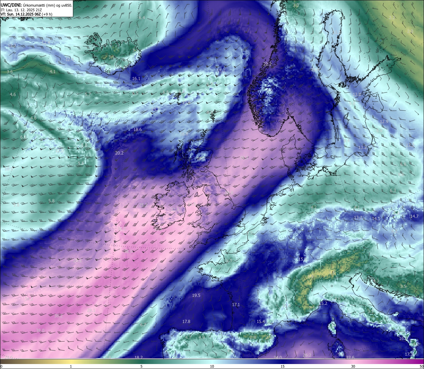424x369 pixels.
Task: Click the 14.7 value at right edge
Action: (x=414, y=216)
